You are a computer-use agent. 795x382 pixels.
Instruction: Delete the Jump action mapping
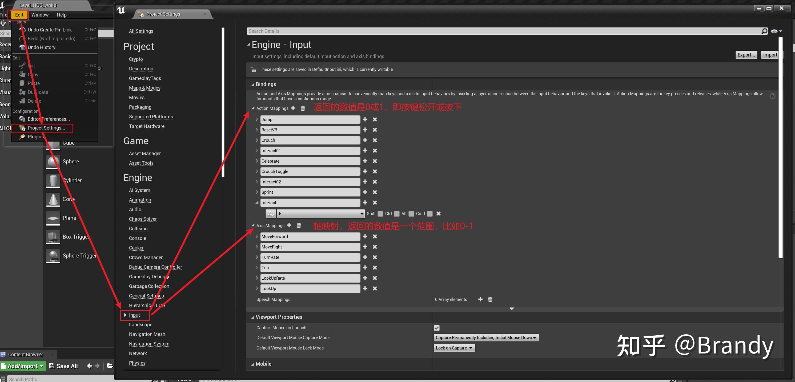coord(375,119)
